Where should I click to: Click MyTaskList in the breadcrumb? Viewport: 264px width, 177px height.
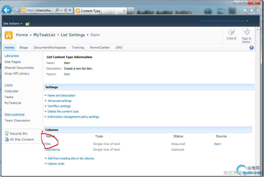pos(44,35)
